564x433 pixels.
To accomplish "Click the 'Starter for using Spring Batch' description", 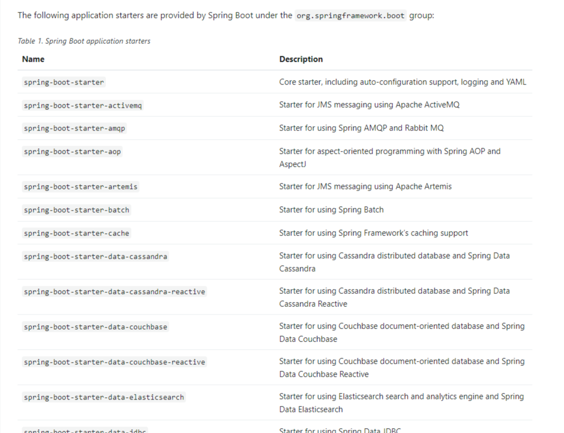I will tap(331, 209).
